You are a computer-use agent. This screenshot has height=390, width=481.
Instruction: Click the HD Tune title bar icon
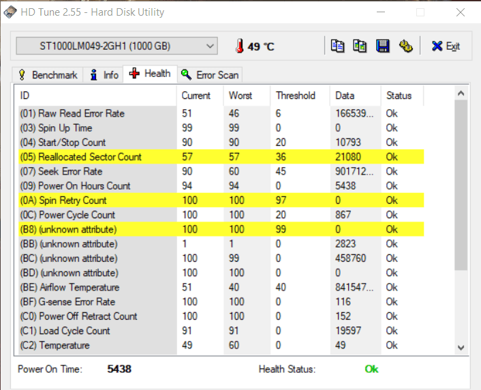(x=10, y=12)
